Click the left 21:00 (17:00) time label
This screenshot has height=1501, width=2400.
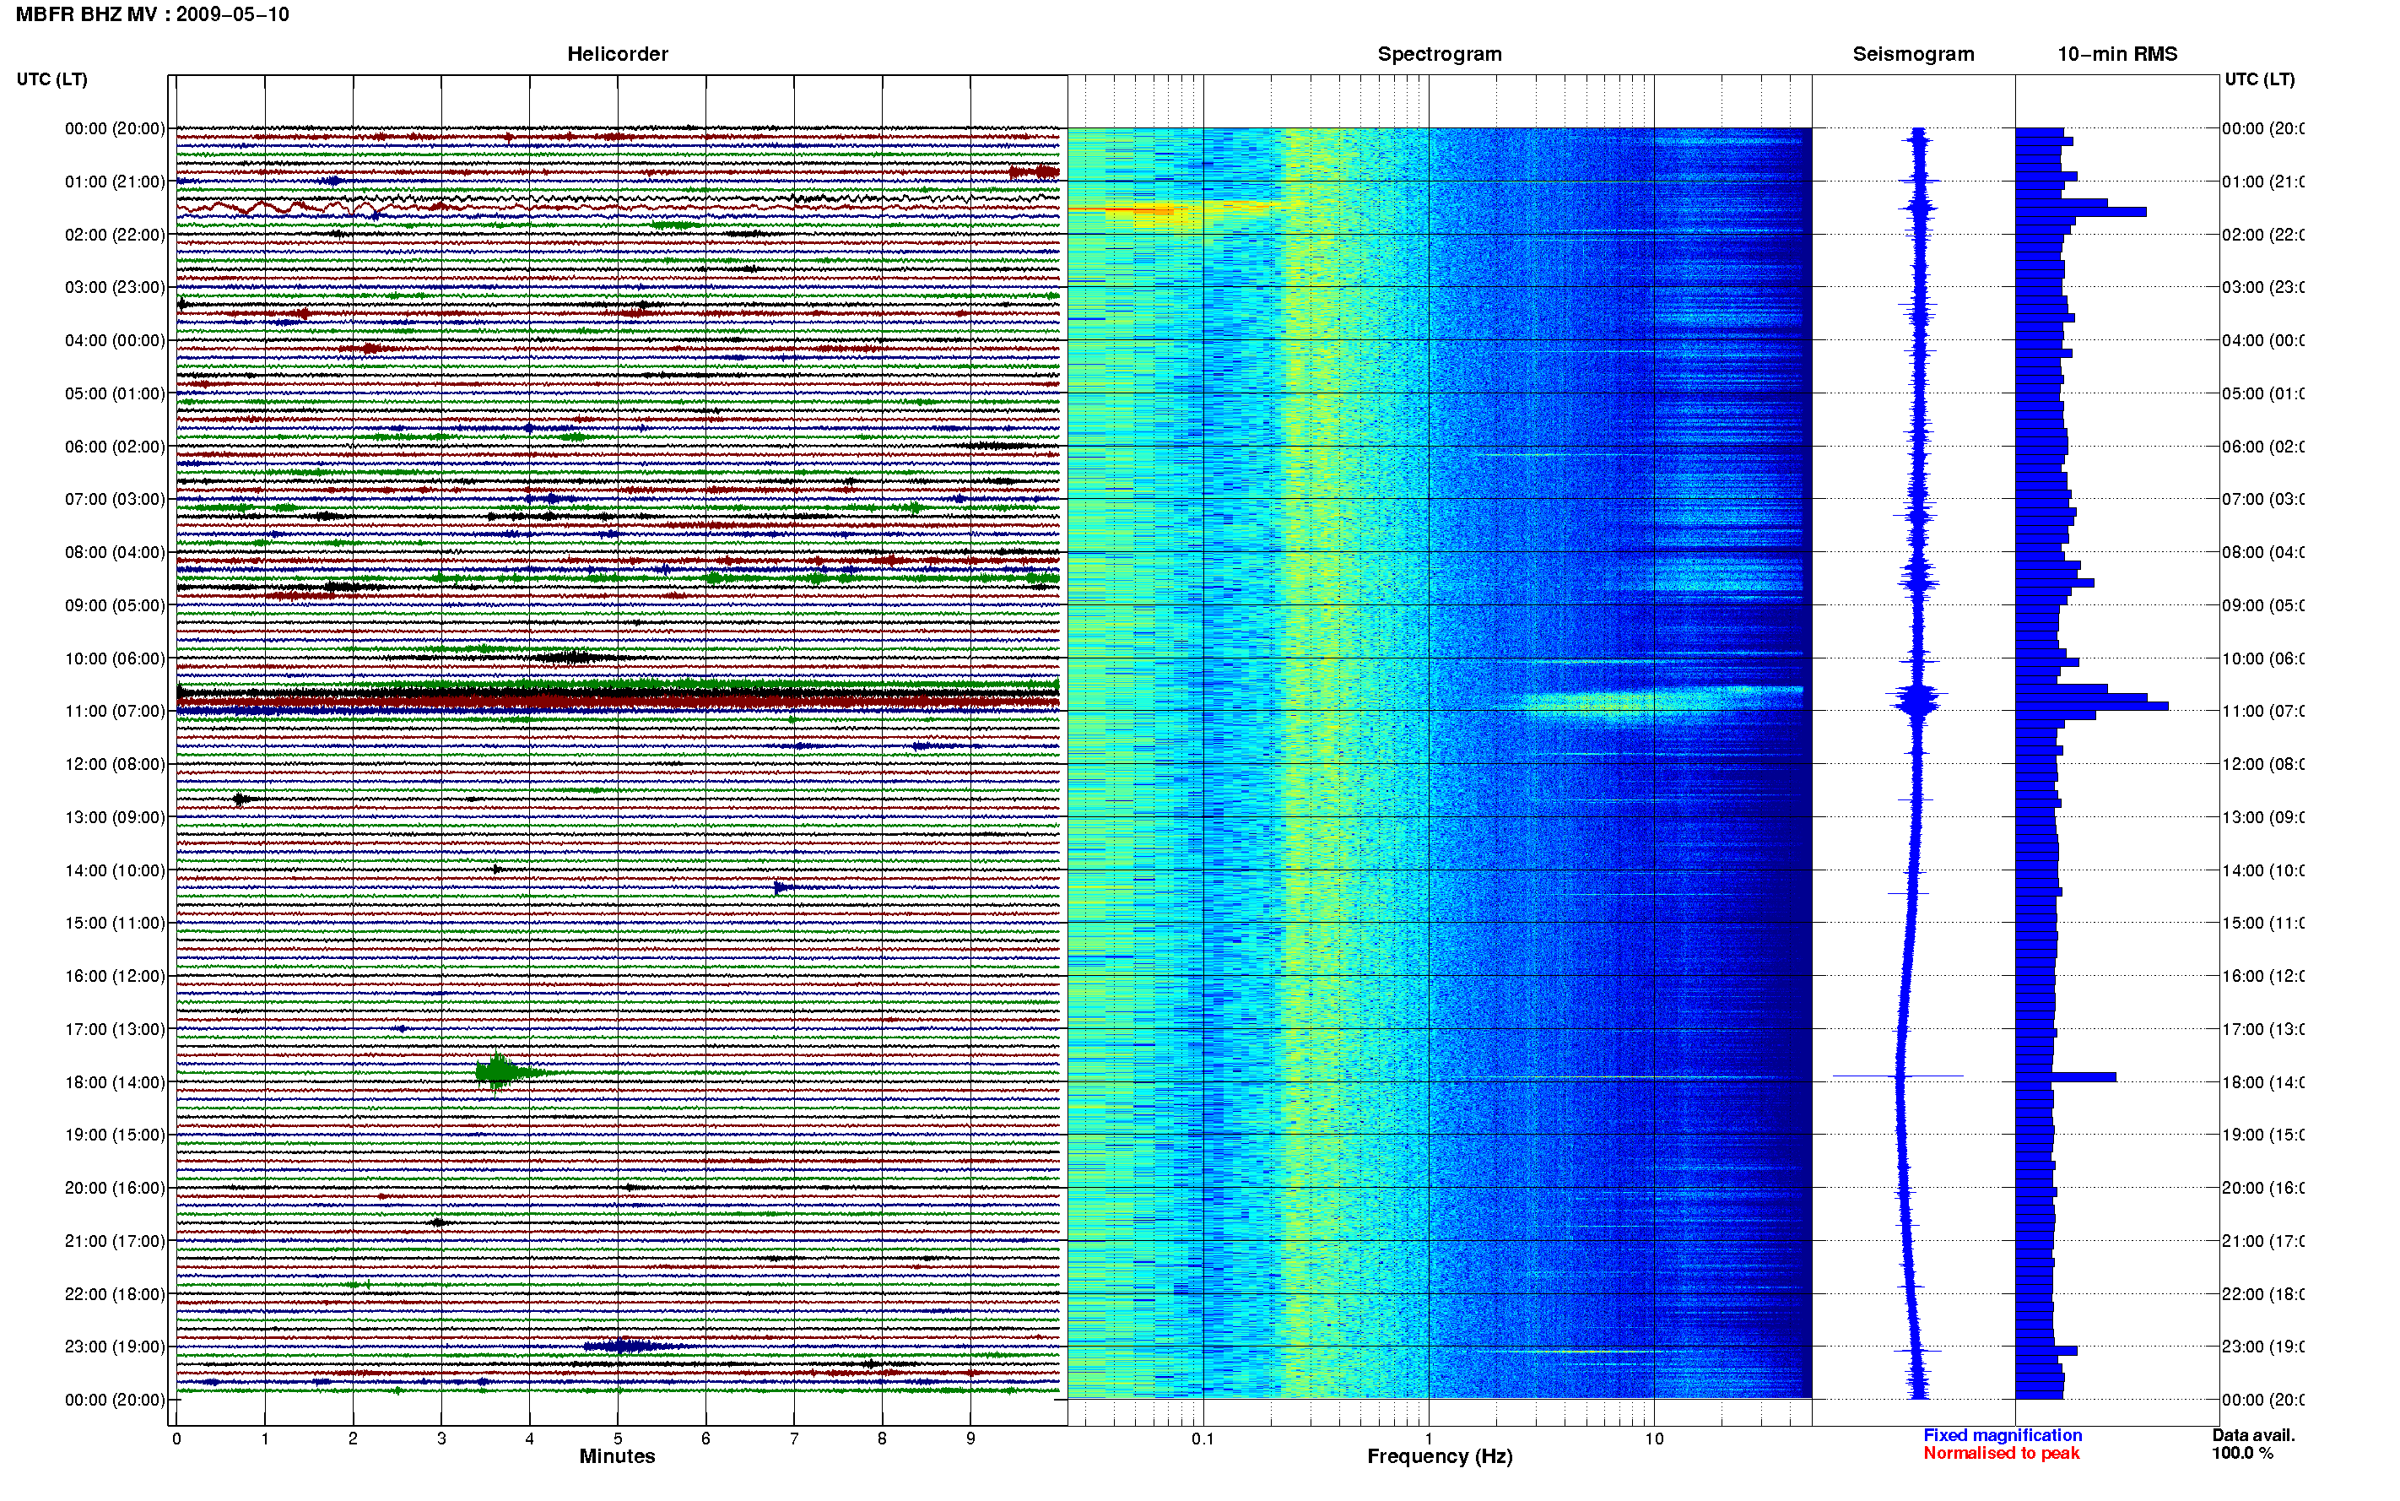[115, 1241]
